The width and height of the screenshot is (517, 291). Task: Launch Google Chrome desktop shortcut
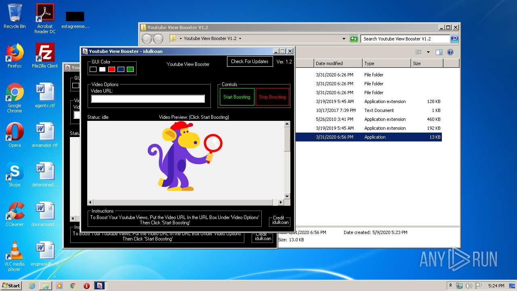click(x=15, y=98)
